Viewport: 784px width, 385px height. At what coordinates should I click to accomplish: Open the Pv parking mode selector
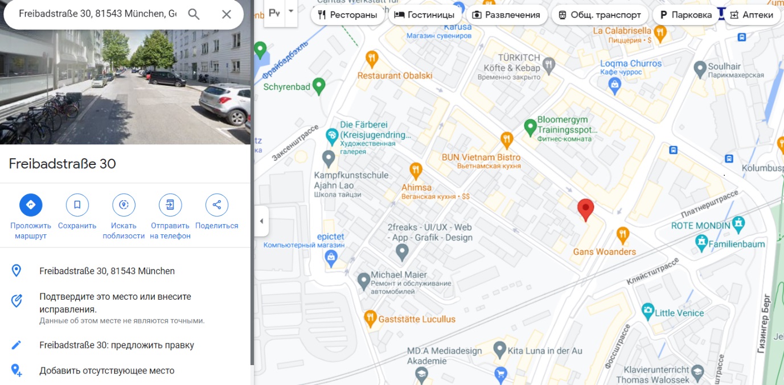pos(274,13)
